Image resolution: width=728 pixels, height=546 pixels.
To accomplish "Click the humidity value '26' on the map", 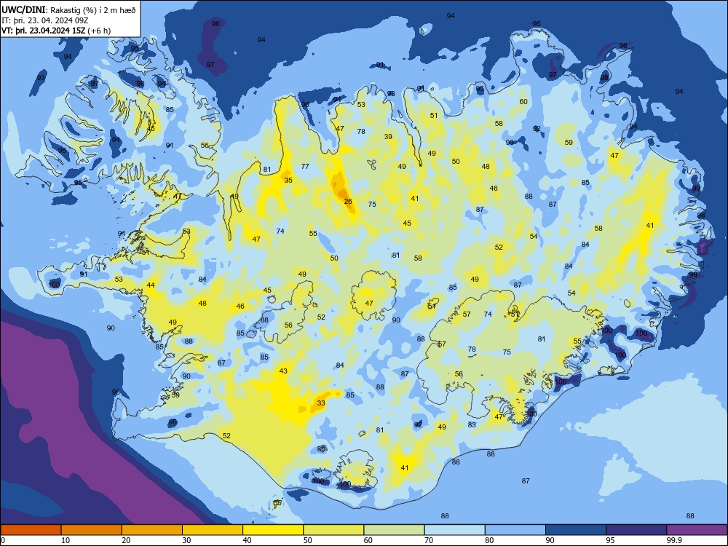I will point(348,202).
